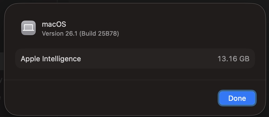Click the divider line above Done
The height and width of the screenshot is (117, 269).
(134, 80)
